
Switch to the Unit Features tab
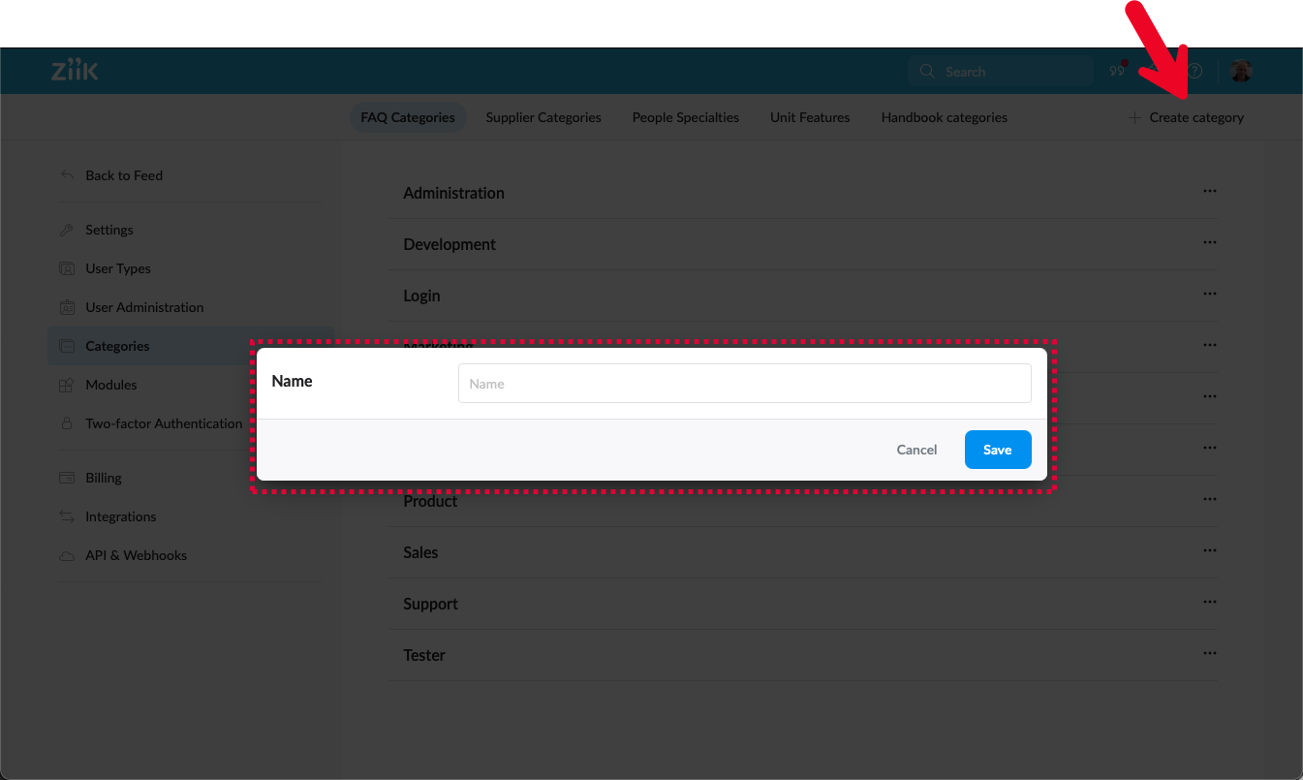click(x=810, y=117)
